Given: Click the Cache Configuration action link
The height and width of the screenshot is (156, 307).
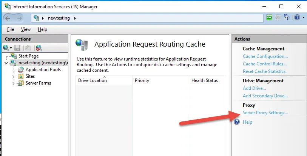Looking at the screenshot, I should (x=265, y=56).
